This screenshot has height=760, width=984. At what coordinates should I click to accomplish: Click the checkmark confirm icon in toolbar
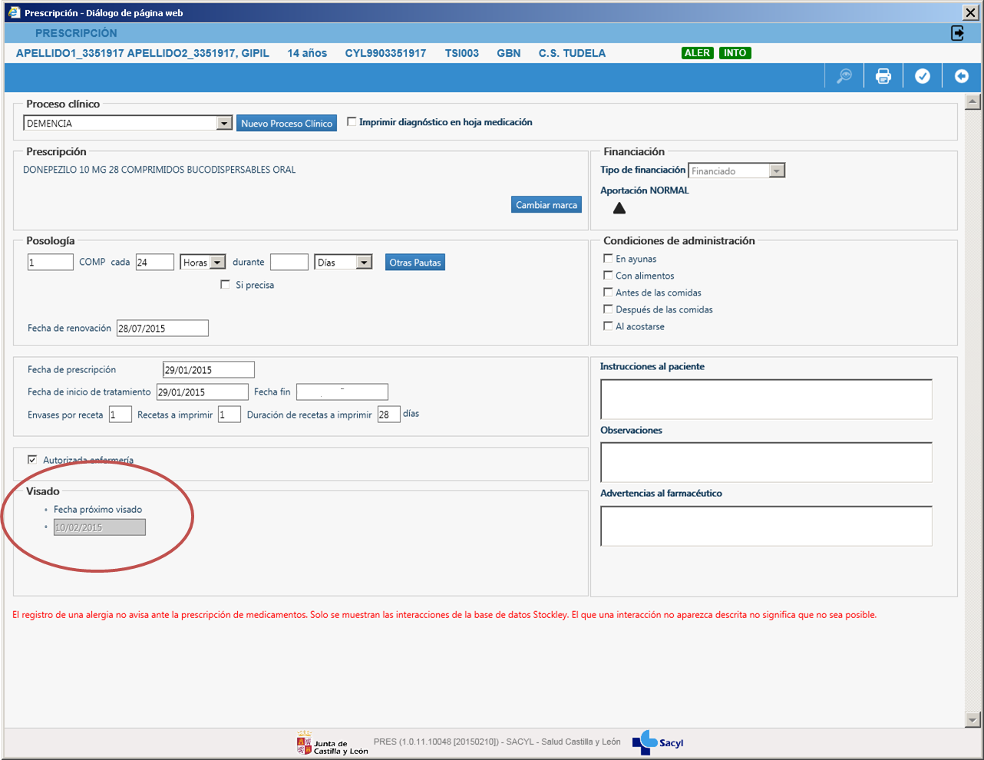coord(923,76)
